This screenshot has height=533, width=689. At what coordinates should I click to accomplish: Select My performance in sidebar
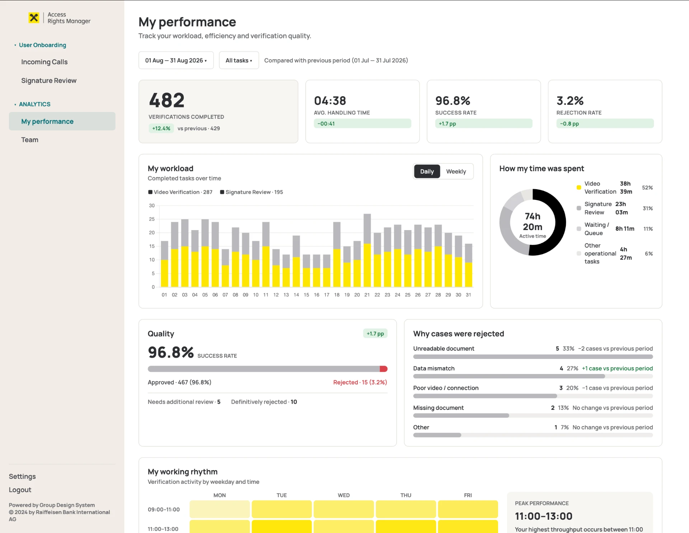pos(62,121)
